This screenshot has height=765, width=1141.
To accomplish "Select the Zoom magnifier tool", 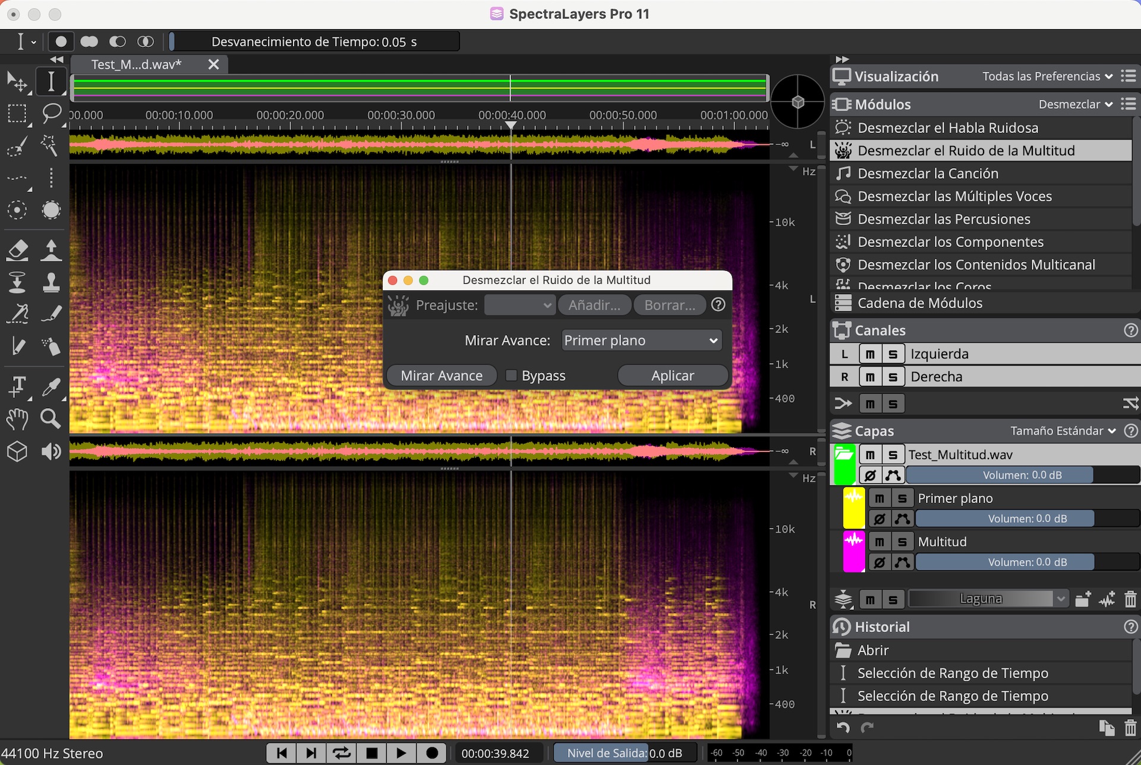I will [51, 419].
